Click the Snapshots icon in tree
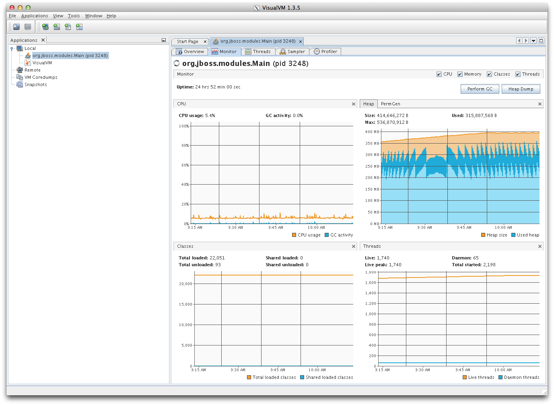The height and width of the screenshot is (405, 554). pos(20,84)
